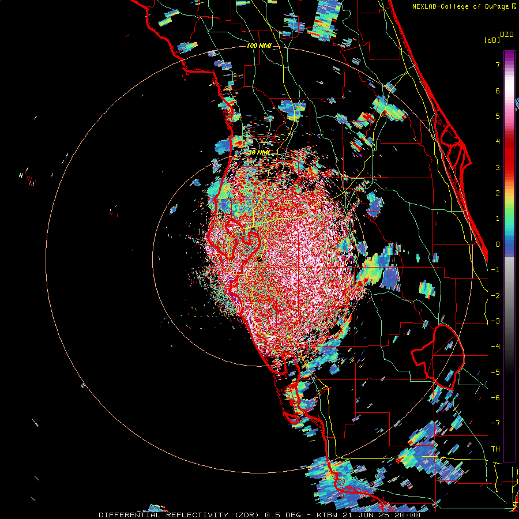Click the -4 value on the scale

495,347
